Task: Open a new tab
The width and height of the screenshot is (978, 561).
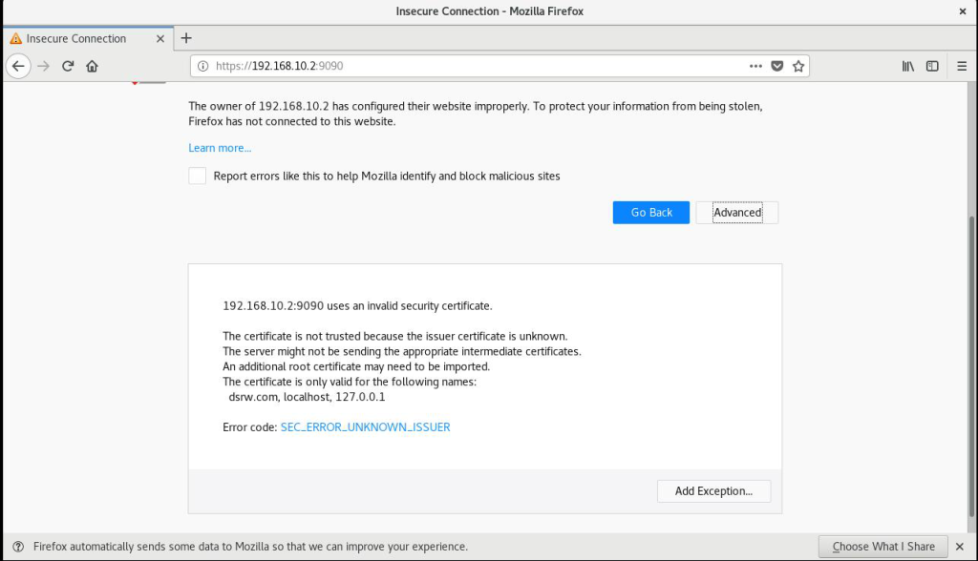Action: tap(186, 38)
